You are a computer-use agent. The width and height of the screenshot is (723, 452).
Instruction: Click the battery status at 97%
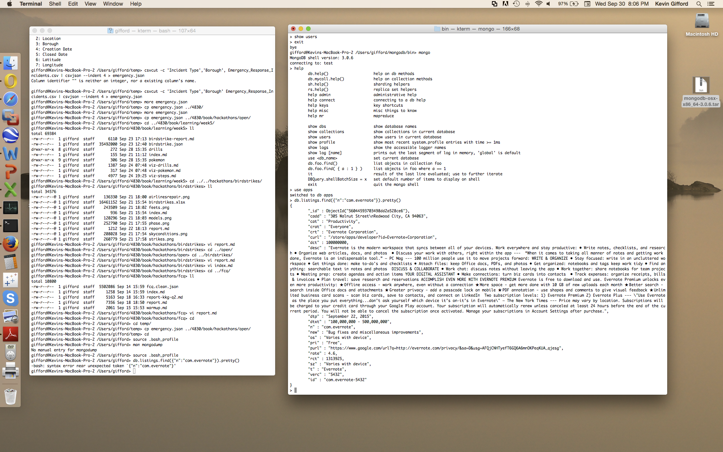[x=568, y=4]
